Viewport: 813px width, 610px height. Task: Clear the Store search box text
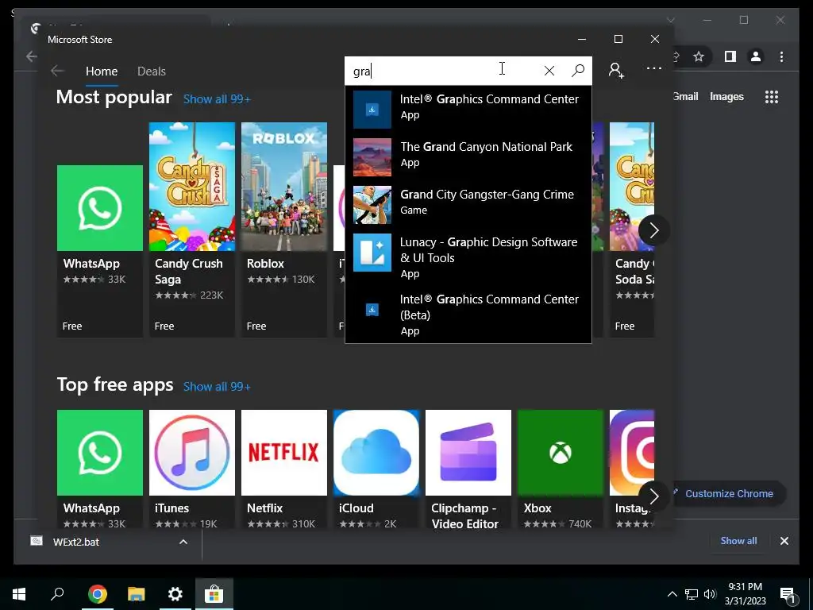pyautogui.click(x=549, y=71)
